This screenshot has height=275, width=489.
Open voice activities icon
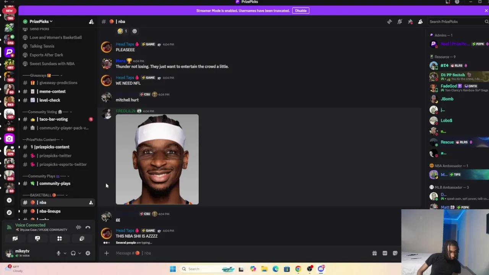point(60,238)
